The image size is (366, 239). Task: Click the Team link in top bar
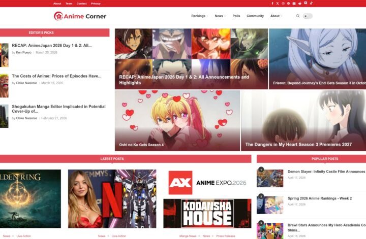pyautogui.click(x=69, y=4)
